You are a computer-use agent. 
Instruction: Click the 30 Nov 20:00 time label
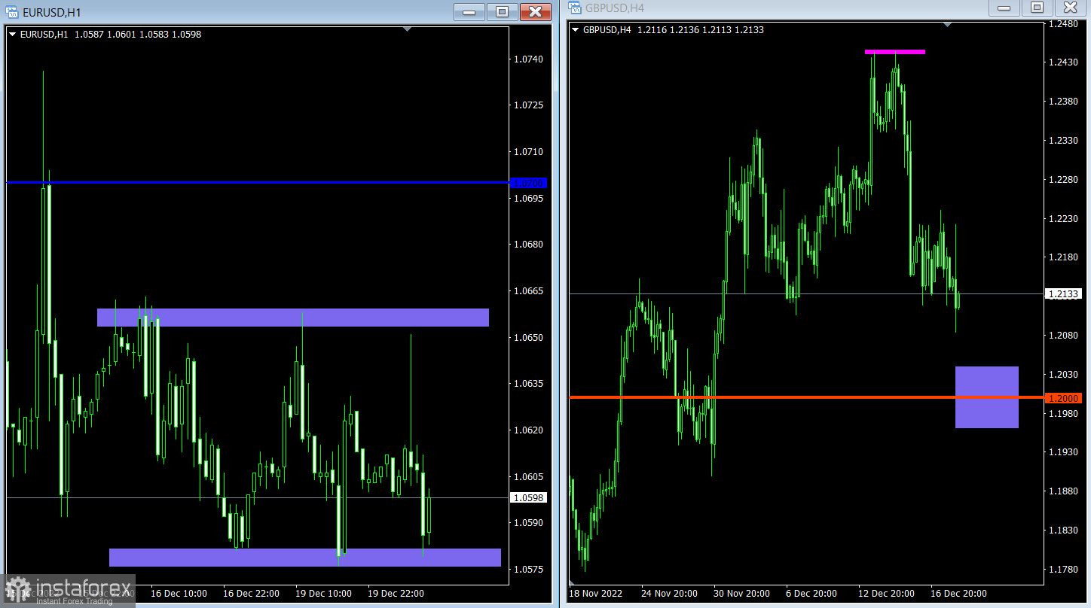click(x=741, y=594)
